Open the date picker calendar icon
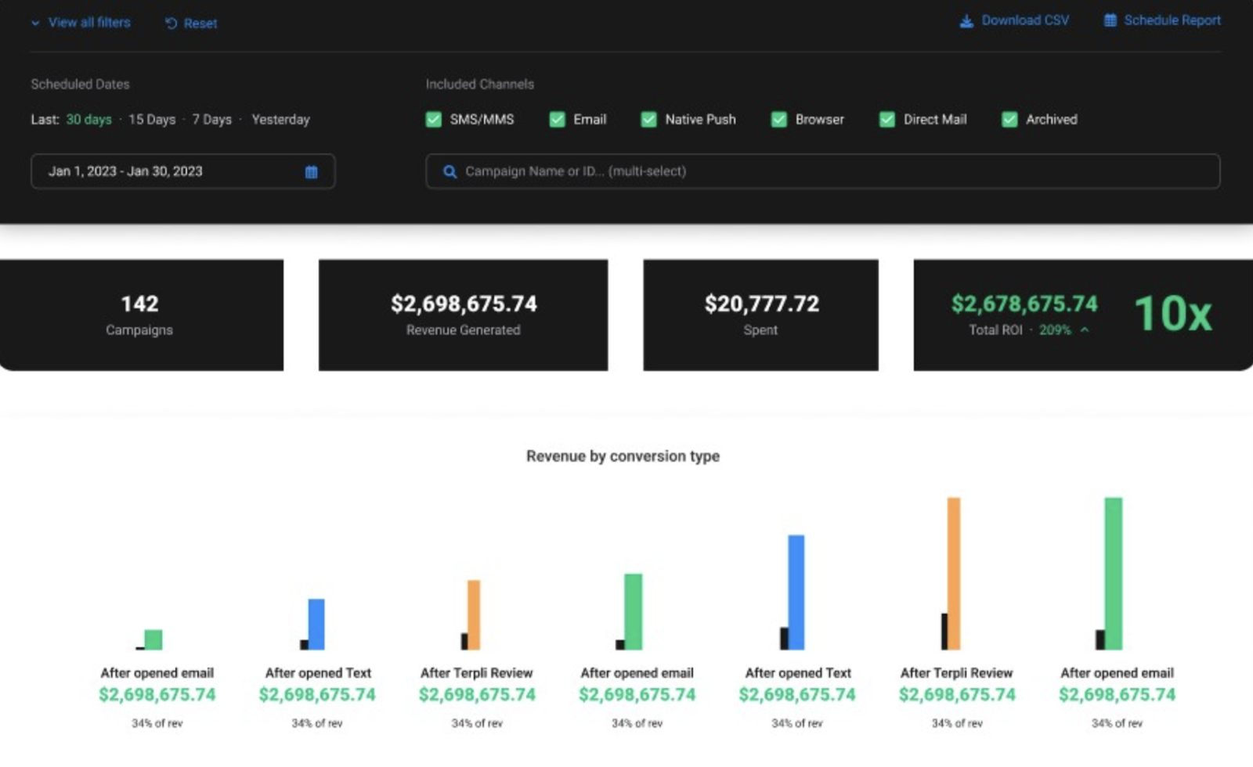 pyautogui.click(x=311, y=172)
